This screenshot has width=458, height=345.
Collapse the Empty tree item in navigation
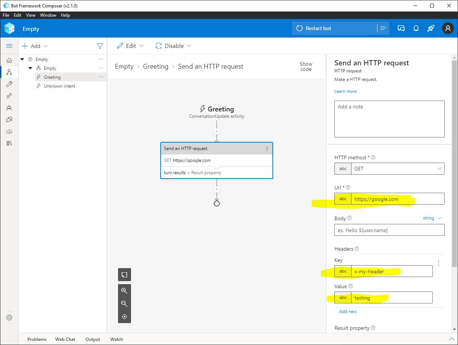(22, 59)
